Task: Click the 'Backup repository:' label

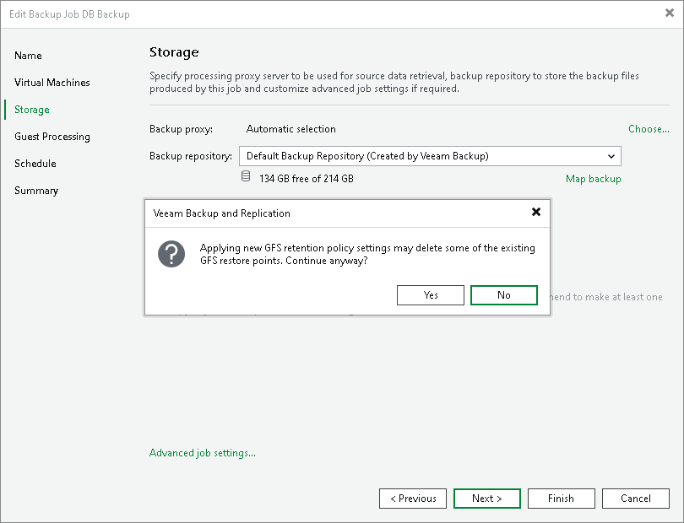Action: 191,156
